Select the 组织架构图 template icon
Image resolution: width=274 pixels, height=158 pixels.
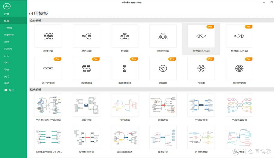[x=163, y=36]
